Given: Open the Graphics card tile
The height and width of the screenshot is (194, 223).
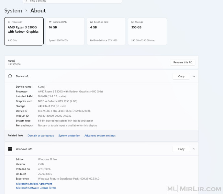Looking at the screenshot, I should (106, 31).
